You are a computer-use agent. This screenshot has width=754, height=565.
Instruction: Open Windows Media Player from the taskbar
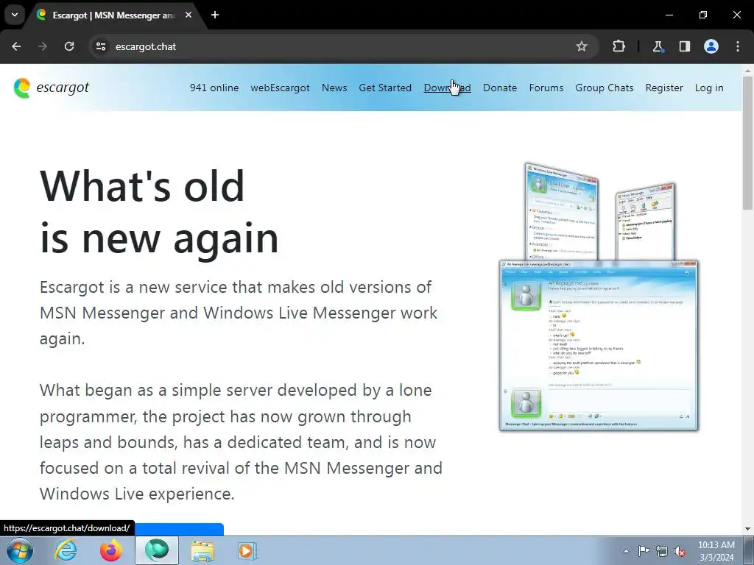click(247, 550)
